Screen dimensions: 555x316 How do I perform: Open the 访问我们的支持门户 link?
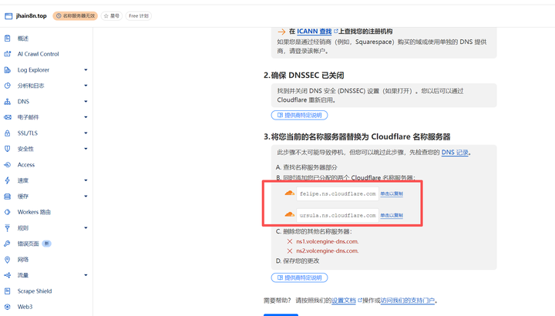pos(408,301)
